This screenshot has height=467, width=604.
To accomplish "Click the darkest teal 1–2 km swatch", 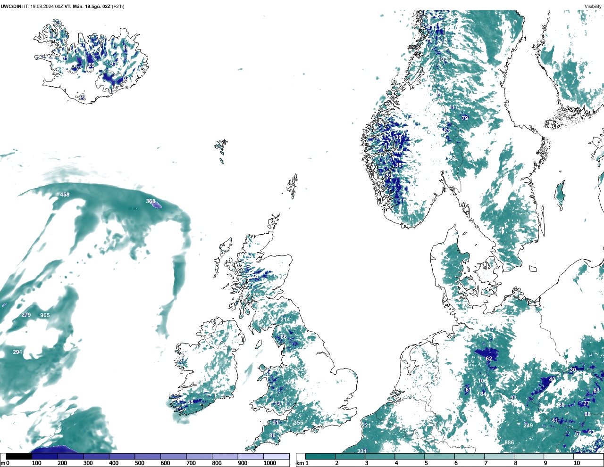I will 320,456.
